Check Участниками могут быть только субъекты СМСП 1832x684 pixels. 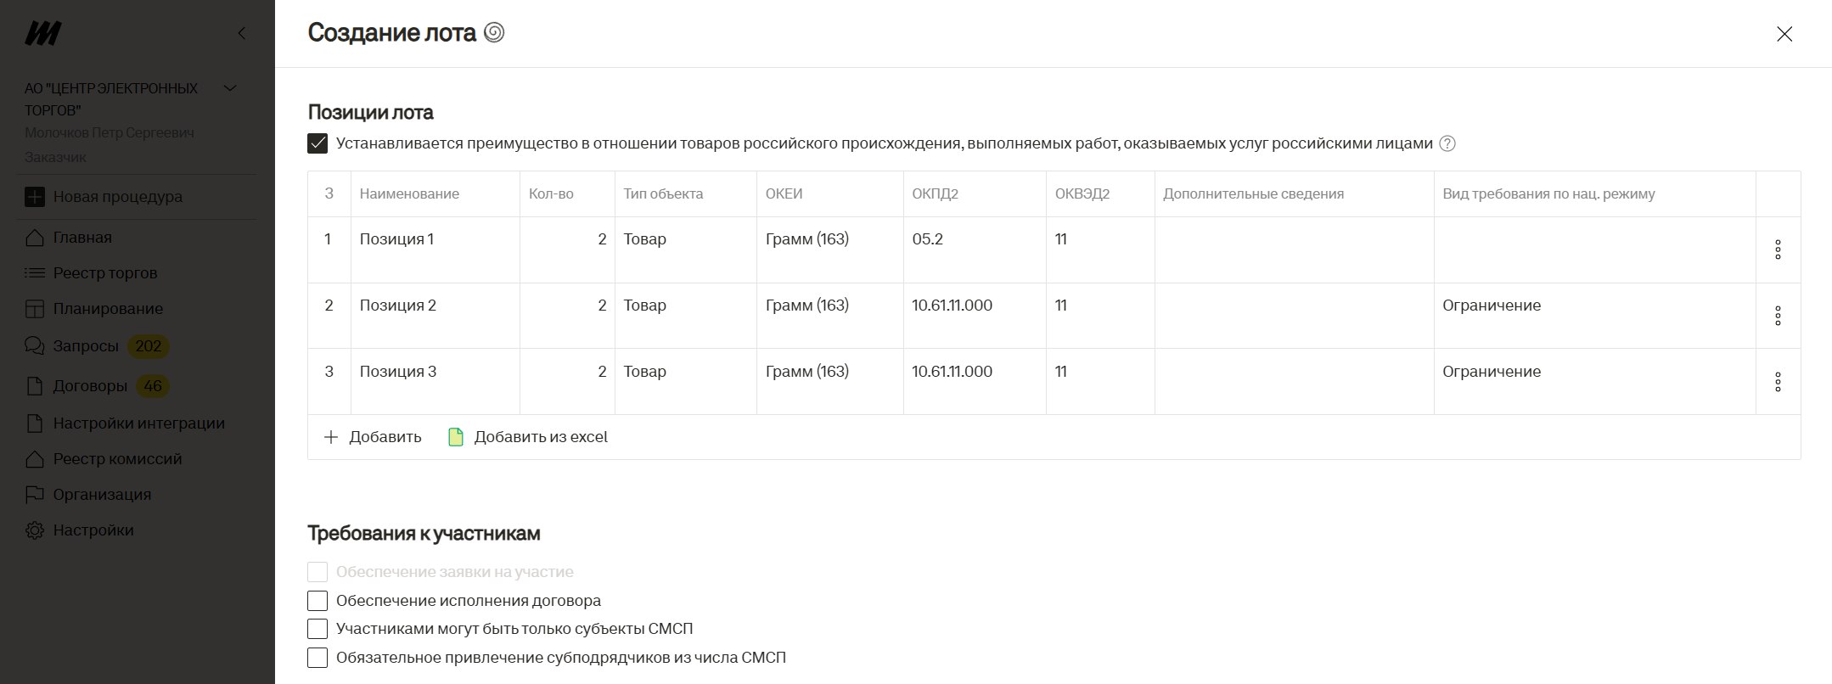[x=318, y=629]
